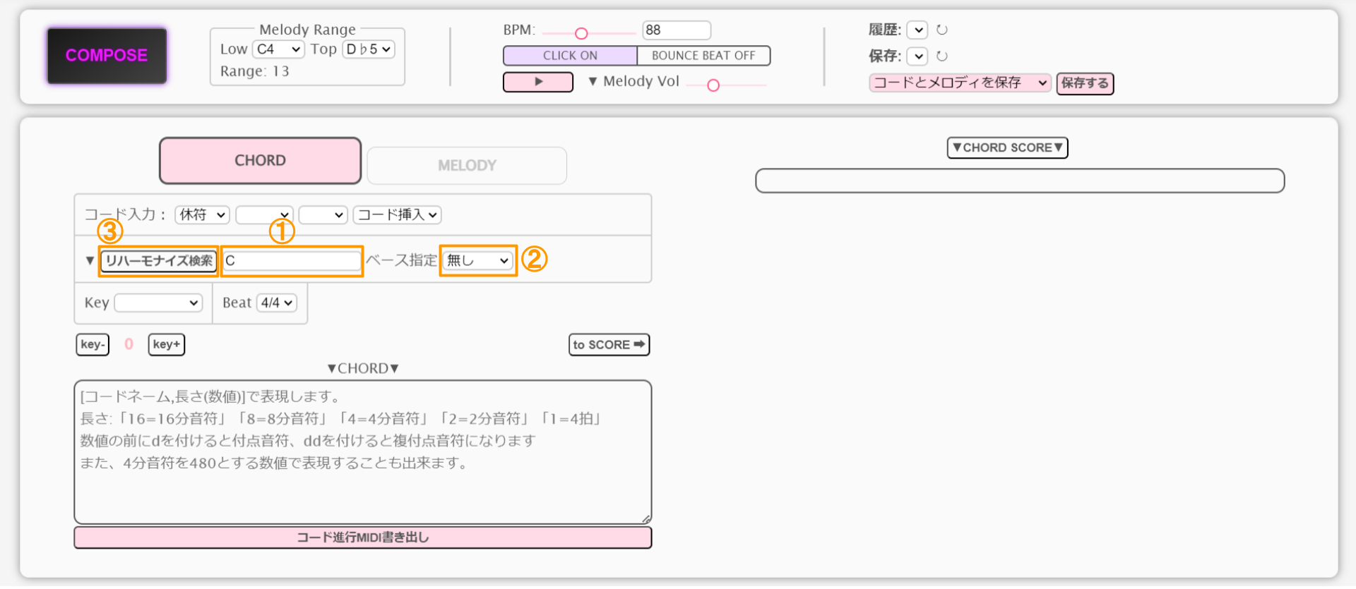The width and height of the screenshot is (1356, 589).
Task: Open the Top melody range dropdown
Action: (x=368, y=49)
